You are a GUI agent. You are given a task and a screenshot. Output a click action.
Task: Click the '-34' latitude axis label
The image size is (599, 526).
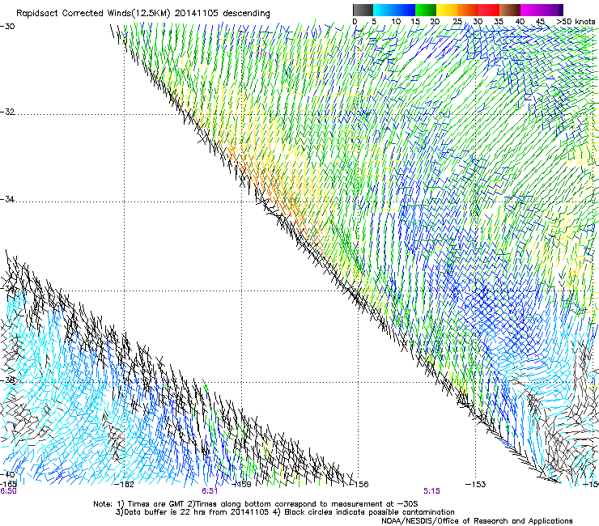point(7,199)
